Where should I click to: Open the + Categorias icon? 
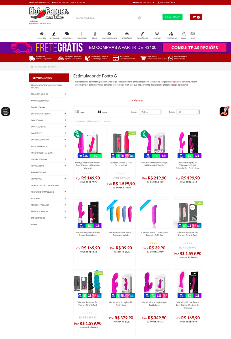[171, 34]
